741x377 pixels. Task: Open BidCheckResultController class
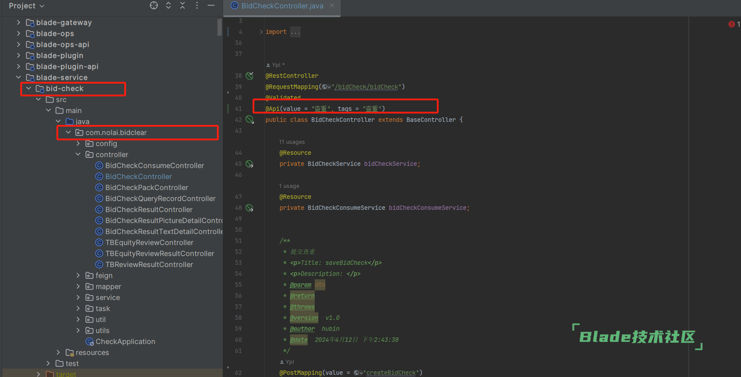click(149, 209)
